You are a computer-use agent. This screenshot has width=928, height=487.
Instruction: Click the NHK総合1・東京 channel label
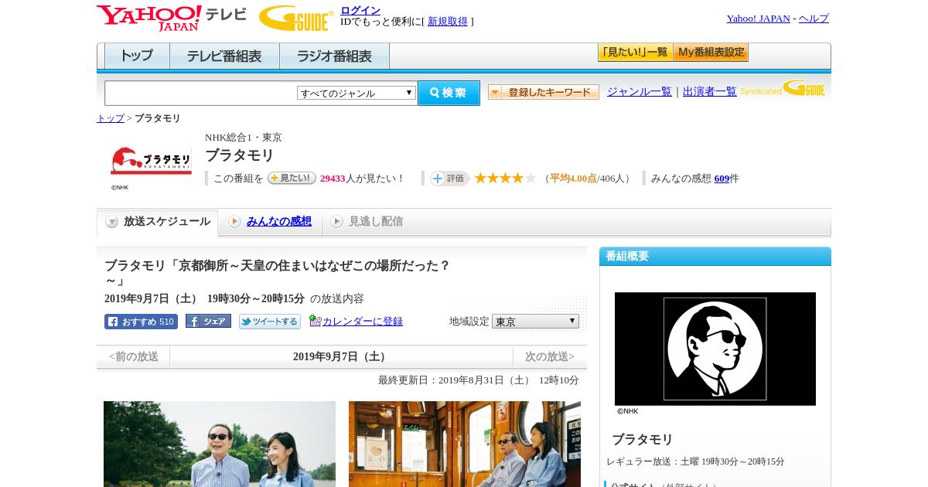(x=244, y=138)
